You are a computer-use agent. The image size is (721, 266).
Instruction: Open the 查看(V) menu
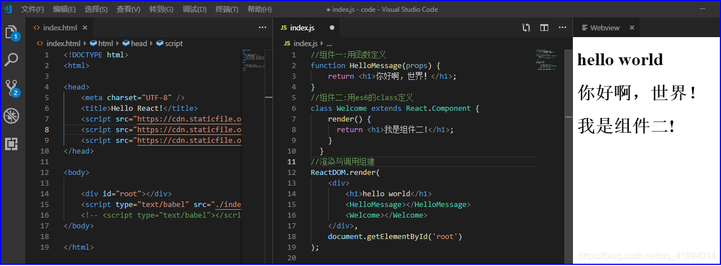click(128, 10)
